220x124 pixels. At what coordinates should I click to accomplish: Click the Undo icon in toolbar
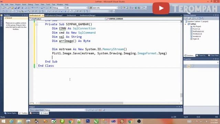tap(32, 8)
